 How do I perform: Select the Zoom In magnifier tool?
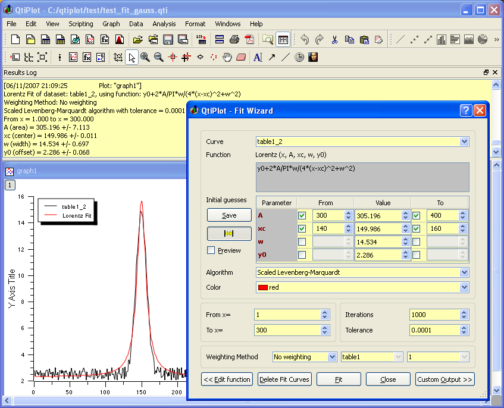145,58
